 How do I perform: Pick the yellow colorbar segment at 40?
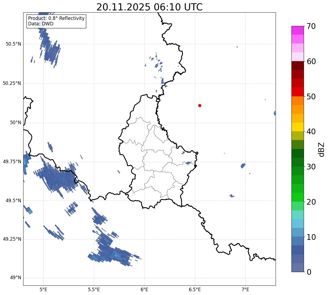[x=297, y=127]
